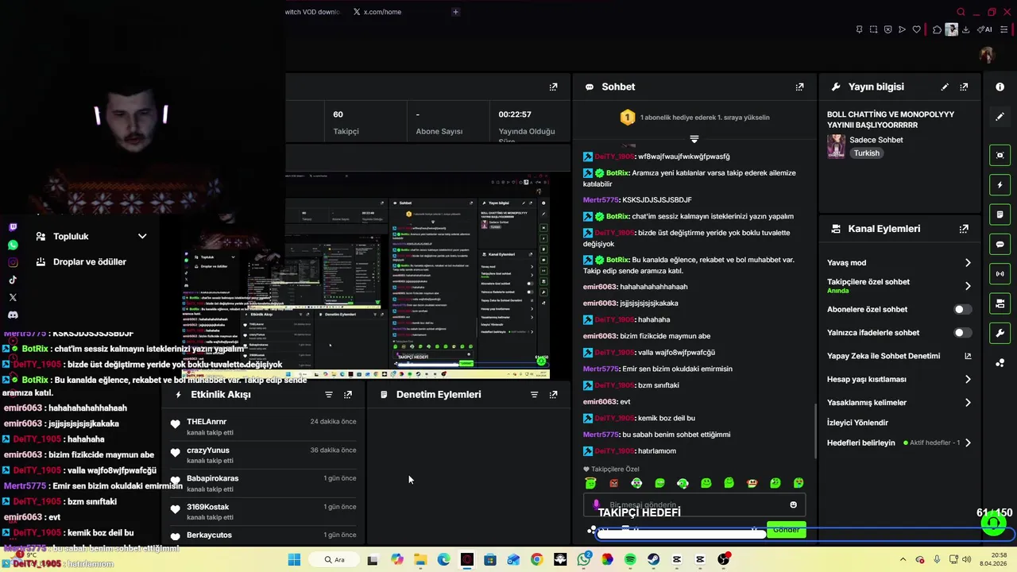Edit stream info with the pencil icon
This screenshot has height=572, width=1017.
tap(945, 87)
